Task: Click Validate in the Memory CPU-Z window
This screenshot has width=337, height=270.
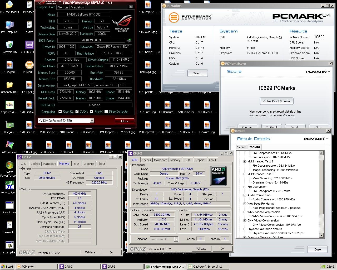Action: pos(90,252)
